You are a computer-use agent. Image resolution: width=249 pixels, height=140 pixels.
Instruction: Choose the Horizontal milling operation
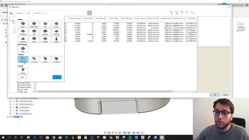23,39
